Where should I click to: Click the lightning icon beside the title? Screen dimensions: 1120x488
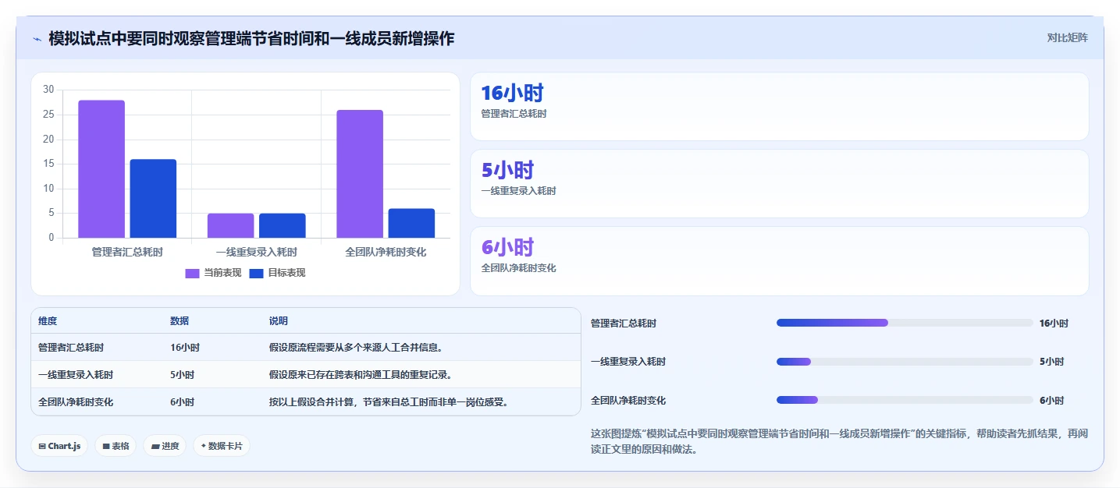click(x=37, y=39)
